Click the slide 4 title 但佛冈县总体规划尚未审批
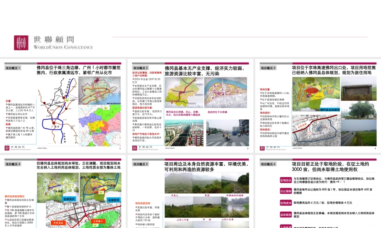Screen dimensions: 381x228 (79, 165)
